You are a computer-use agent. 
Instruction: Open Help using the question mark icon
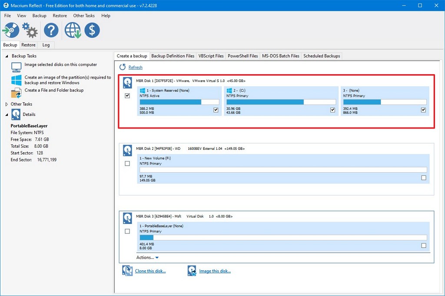tap(51, 30)
